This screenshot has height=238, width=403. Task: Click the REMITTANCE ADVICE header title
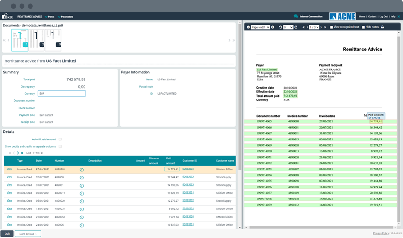point(30,16)
